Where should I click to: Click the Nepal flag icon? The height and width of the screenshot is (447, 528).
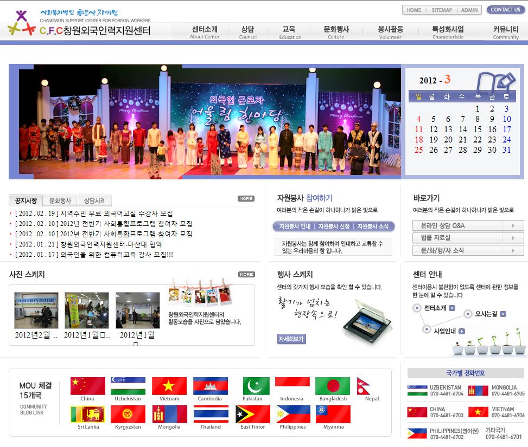[x=364, y=386]
